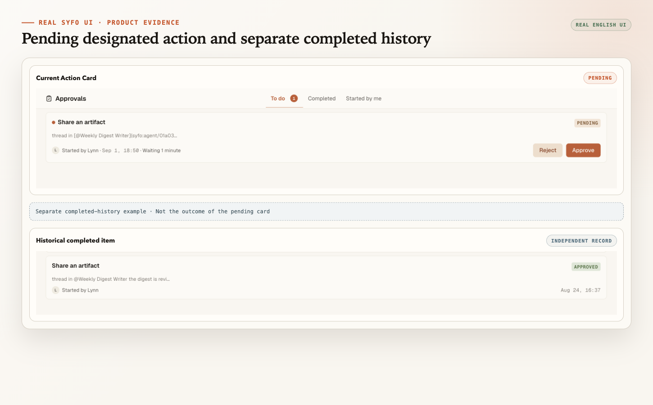This screenshot has width=653, height=405.
Task: Click the 'Approvals' panel title
Action: pos(71,99)
